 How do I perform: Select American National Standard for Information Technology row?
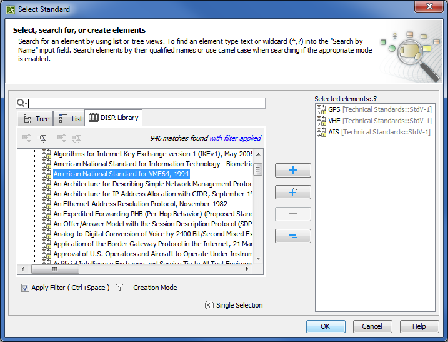click(153, 164)
